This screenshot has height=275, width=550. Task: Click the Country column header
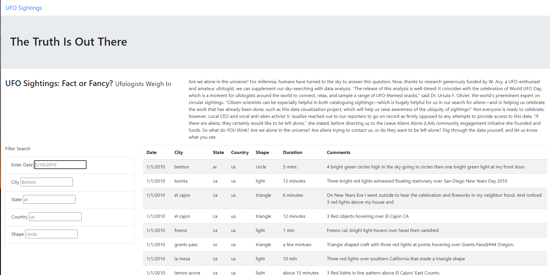click(240, 152)
